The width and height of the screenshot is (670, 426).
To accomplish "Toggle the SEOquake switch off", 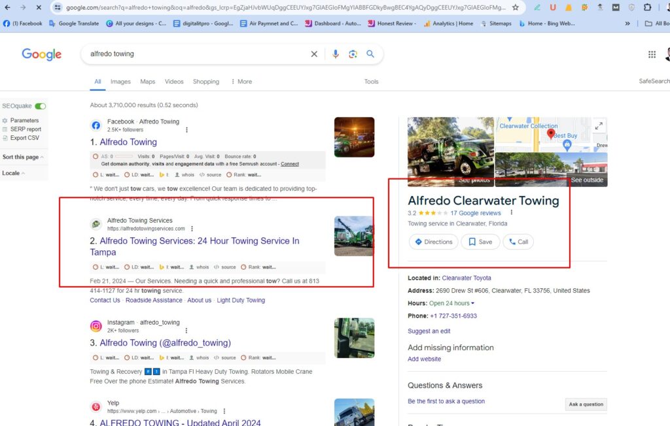I will 41,106.
